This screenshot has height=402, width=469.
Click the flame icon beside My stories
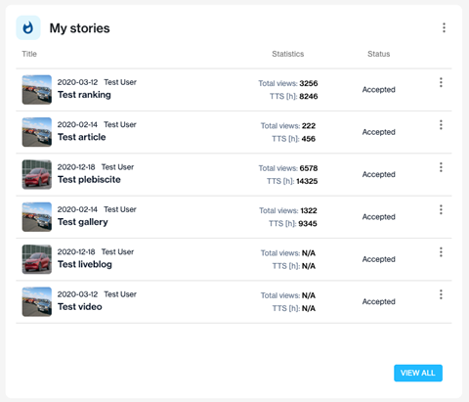tap(28, 27)
